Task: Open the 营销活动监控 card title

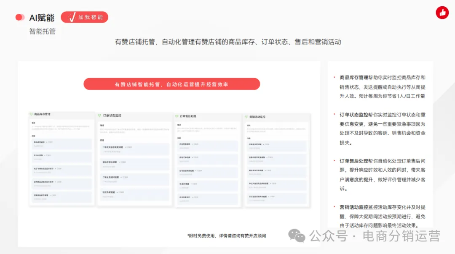Action: [257, 117]
